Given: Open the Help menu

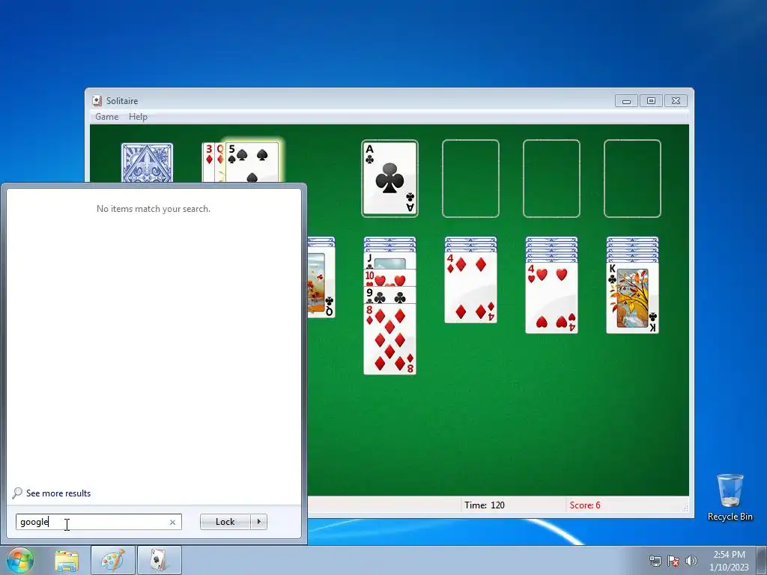Looking at the screenshot, I should click(x=138, y=116).
